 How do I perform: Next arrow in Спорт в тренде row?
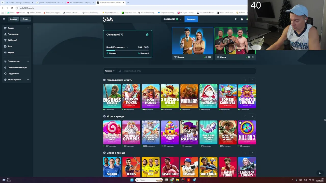(x=252, y=153)
